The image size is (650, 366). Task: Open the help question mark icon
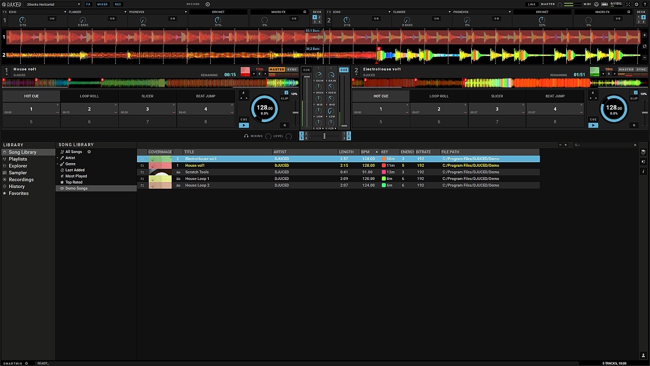tap(644, 4)
